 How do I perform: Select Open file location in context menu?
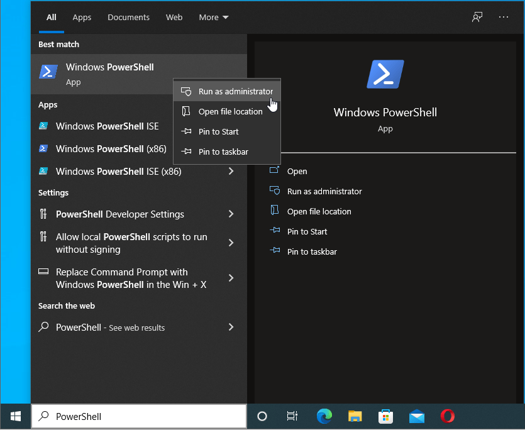click(230, 111)
